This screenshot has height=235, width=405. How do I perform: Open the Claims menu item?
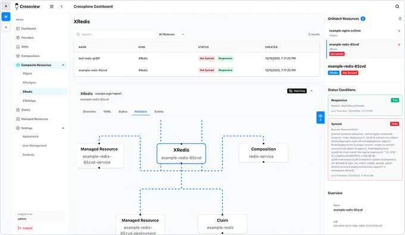pos(26,110)
